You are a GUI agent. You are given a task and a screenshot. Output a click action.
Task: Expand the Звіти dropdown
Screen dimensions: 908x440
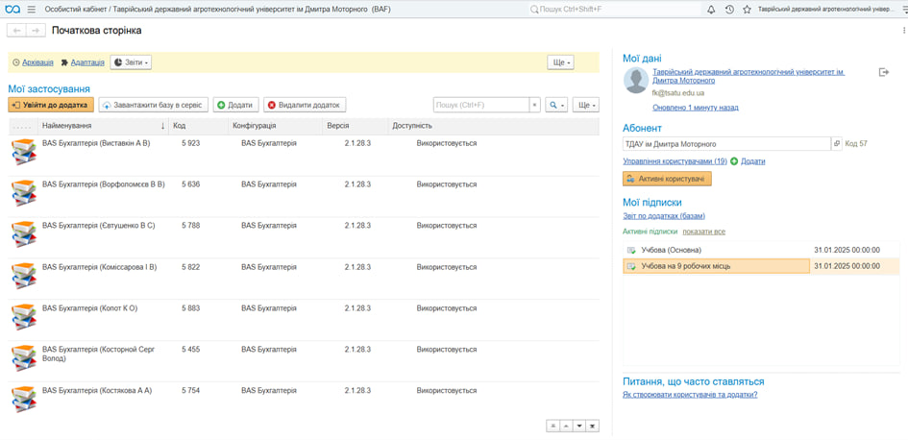click(x=132, y=62)
